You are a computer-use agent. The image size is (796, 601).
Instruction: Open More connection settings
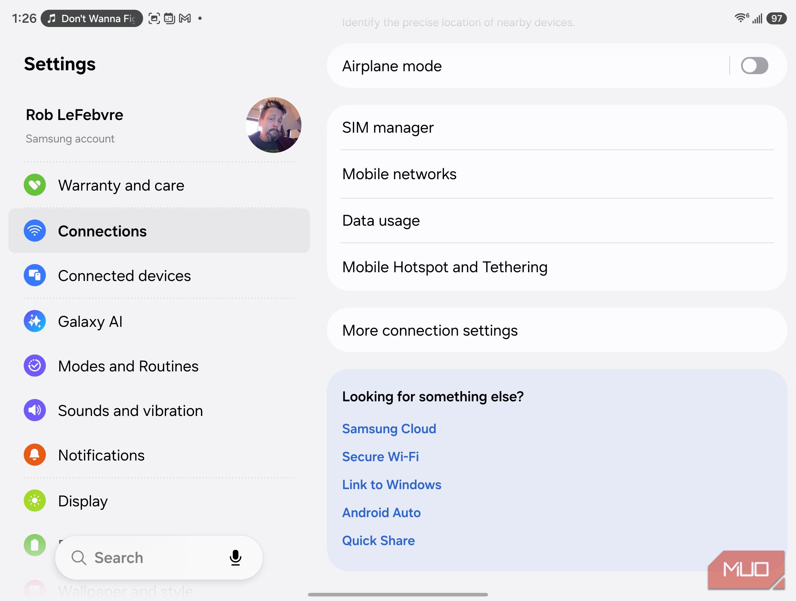click(557, 330)
